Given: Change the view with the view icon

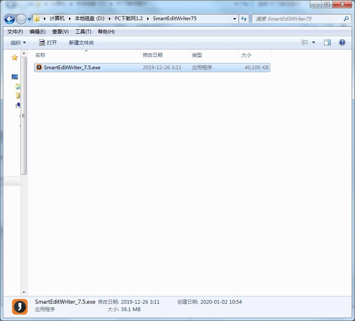Looking at the screenshot, I should click(x=304, y=42).
